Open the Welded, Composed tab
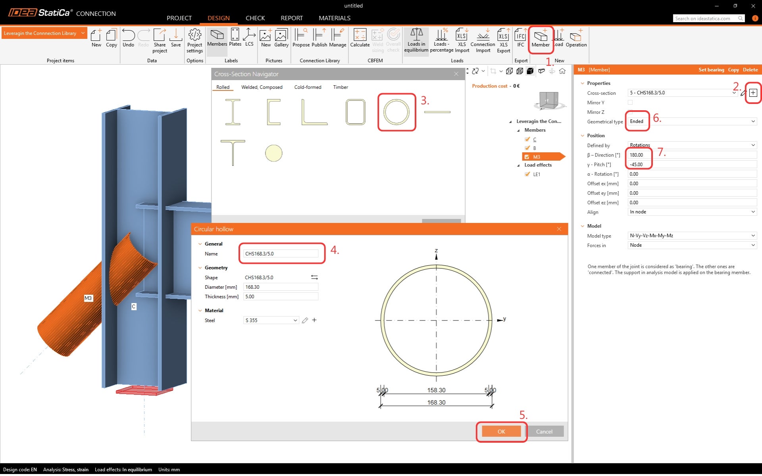 coord(262,87)
